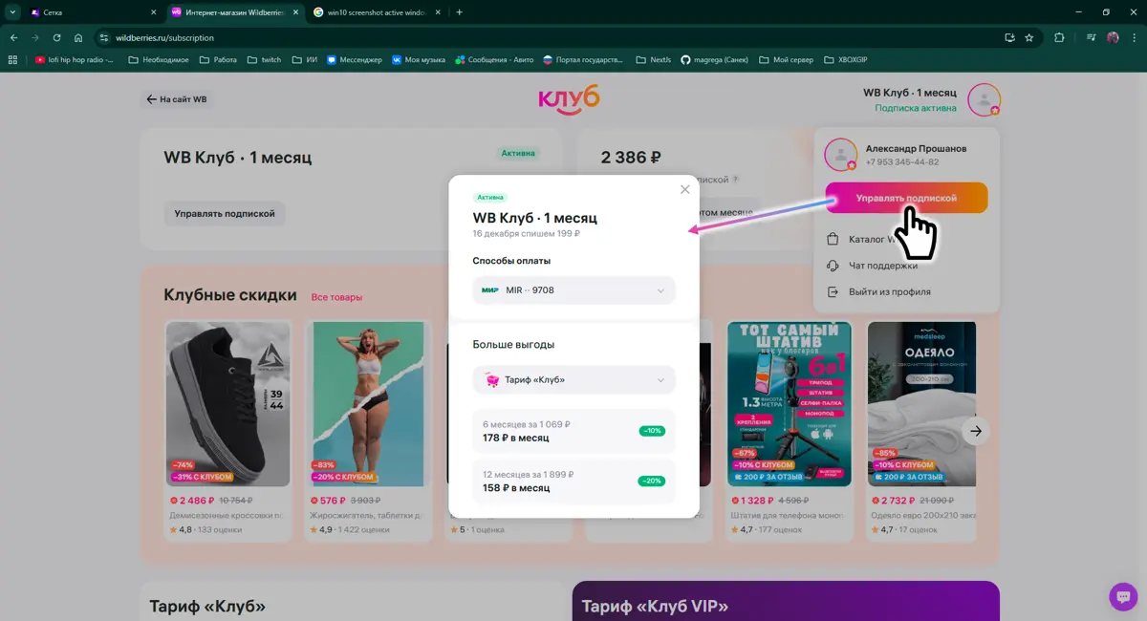Open the Моя музыка VK bookmark
Screen dimensions: 1147x621
coord(419,59)
